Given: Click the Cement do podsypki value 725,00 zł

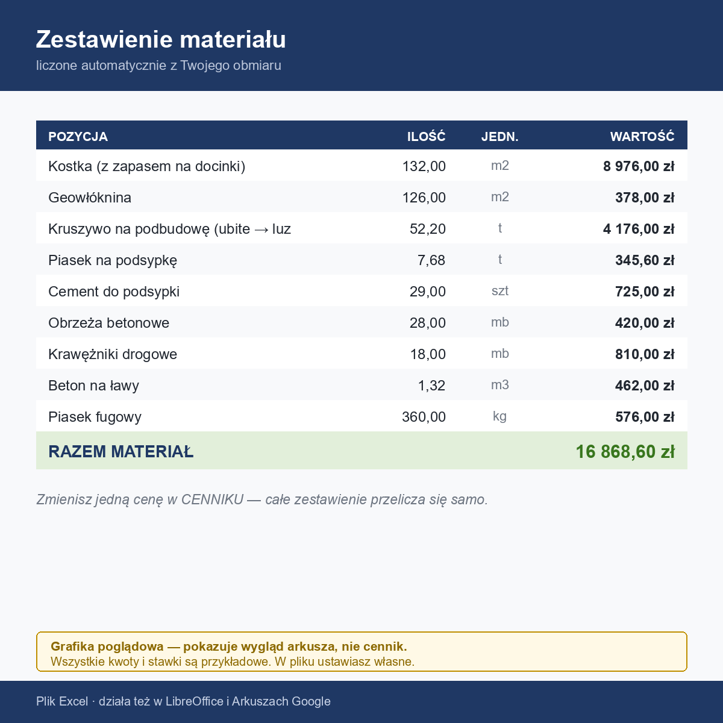Looking at the screenshot, I should coord(645,292).
